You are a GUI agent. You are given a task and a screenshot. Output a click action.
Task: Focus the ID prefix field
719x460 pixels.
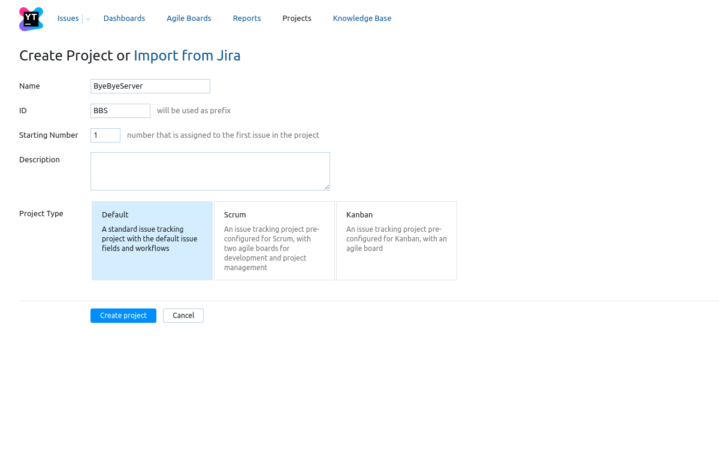click(120, 111)
